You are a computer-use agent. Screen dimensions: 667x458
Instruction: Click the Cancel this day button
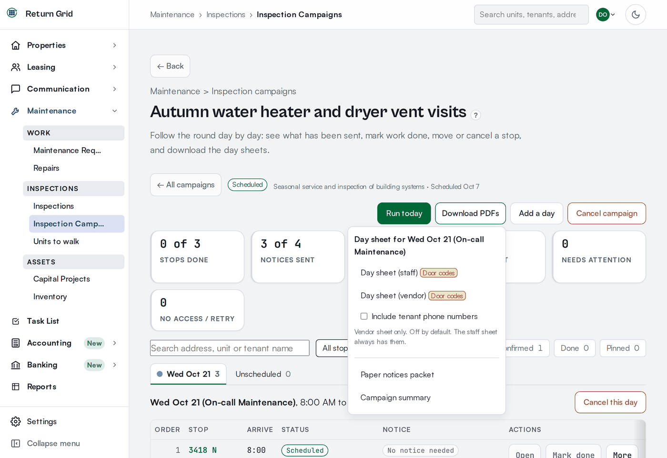click(610, 402)
